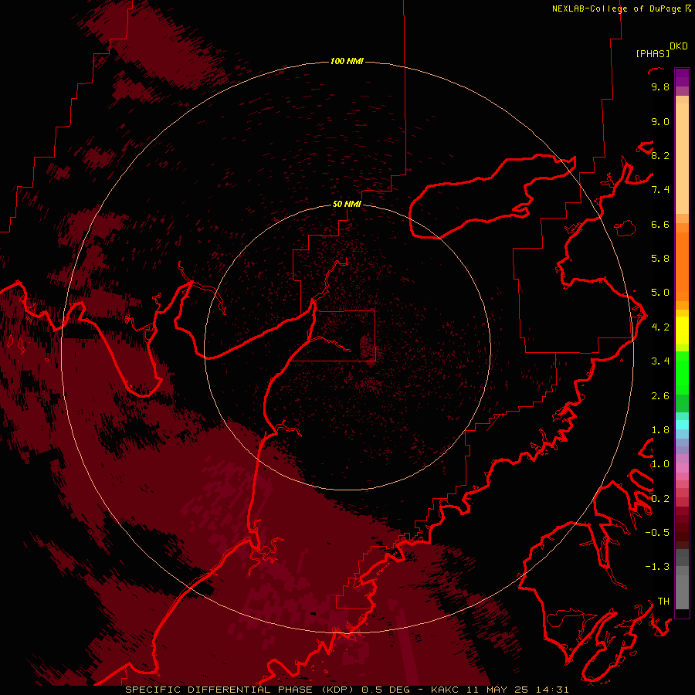
Task: Click the 4.2 scale value
Action: 660,327
